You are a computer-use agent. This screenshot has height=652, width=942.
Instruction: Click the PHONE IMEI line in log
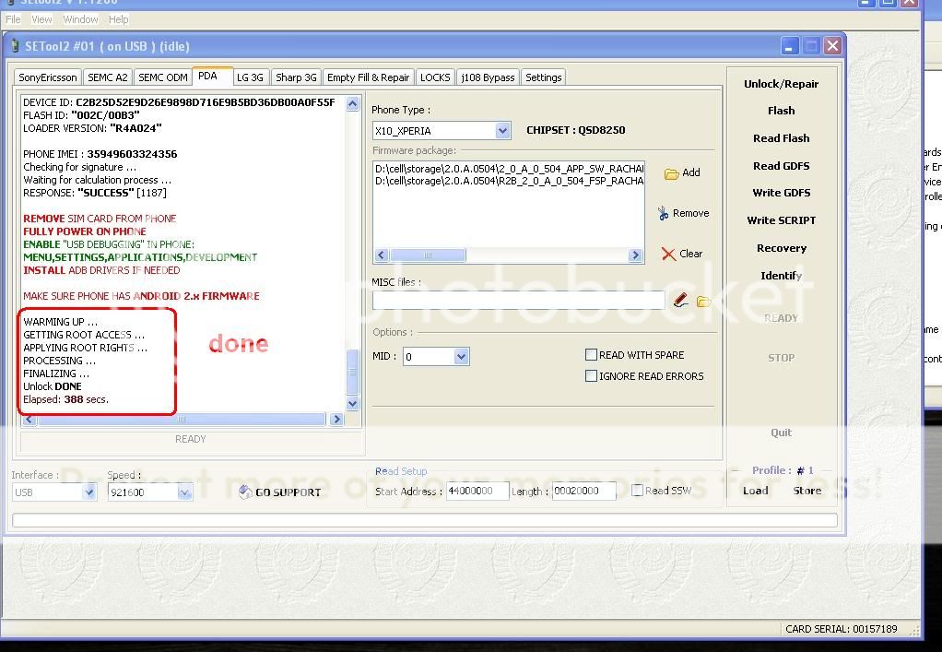click(x=100, y=154)
